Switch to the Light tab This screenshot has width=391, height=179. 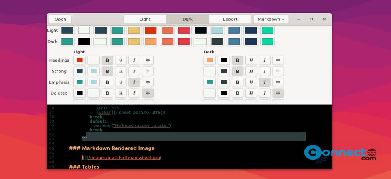coord(145,19)
